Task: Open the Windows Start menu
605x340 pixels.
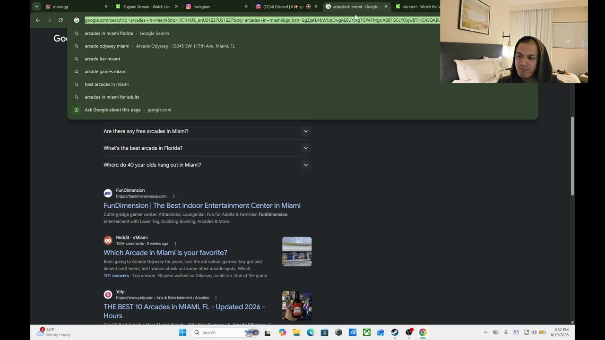Action: (182, 332)
